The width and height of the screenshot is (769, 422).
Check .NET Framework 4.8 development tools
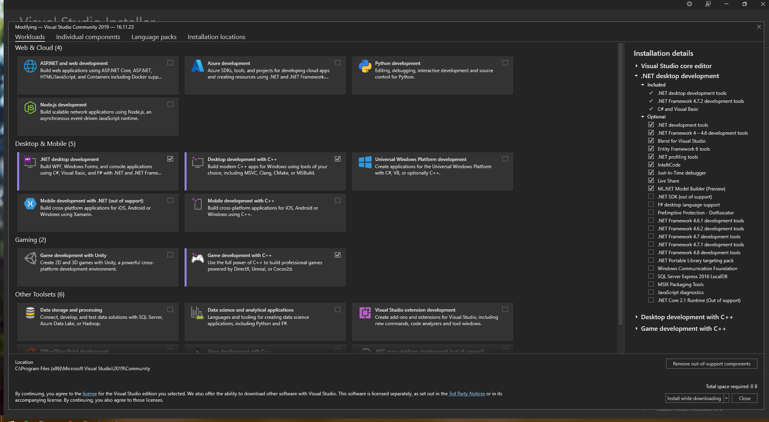[651, 252]
